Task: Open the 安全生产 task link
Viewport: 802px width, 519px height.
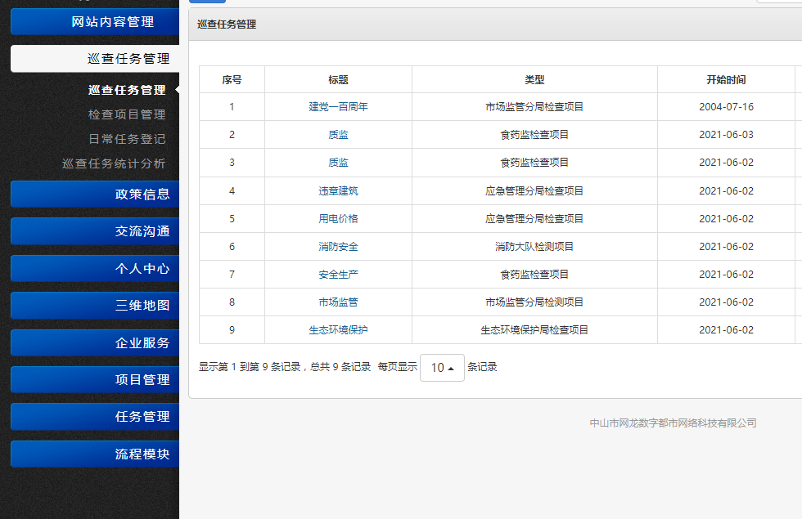Action: point(338,275)
